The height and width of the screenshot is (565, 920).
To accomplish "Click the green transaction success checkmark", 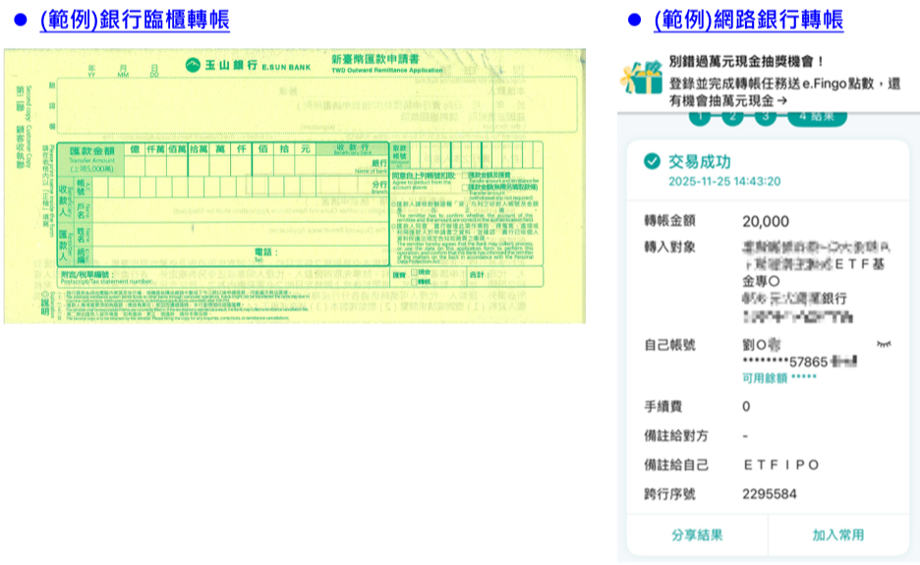I will point(650,162).
